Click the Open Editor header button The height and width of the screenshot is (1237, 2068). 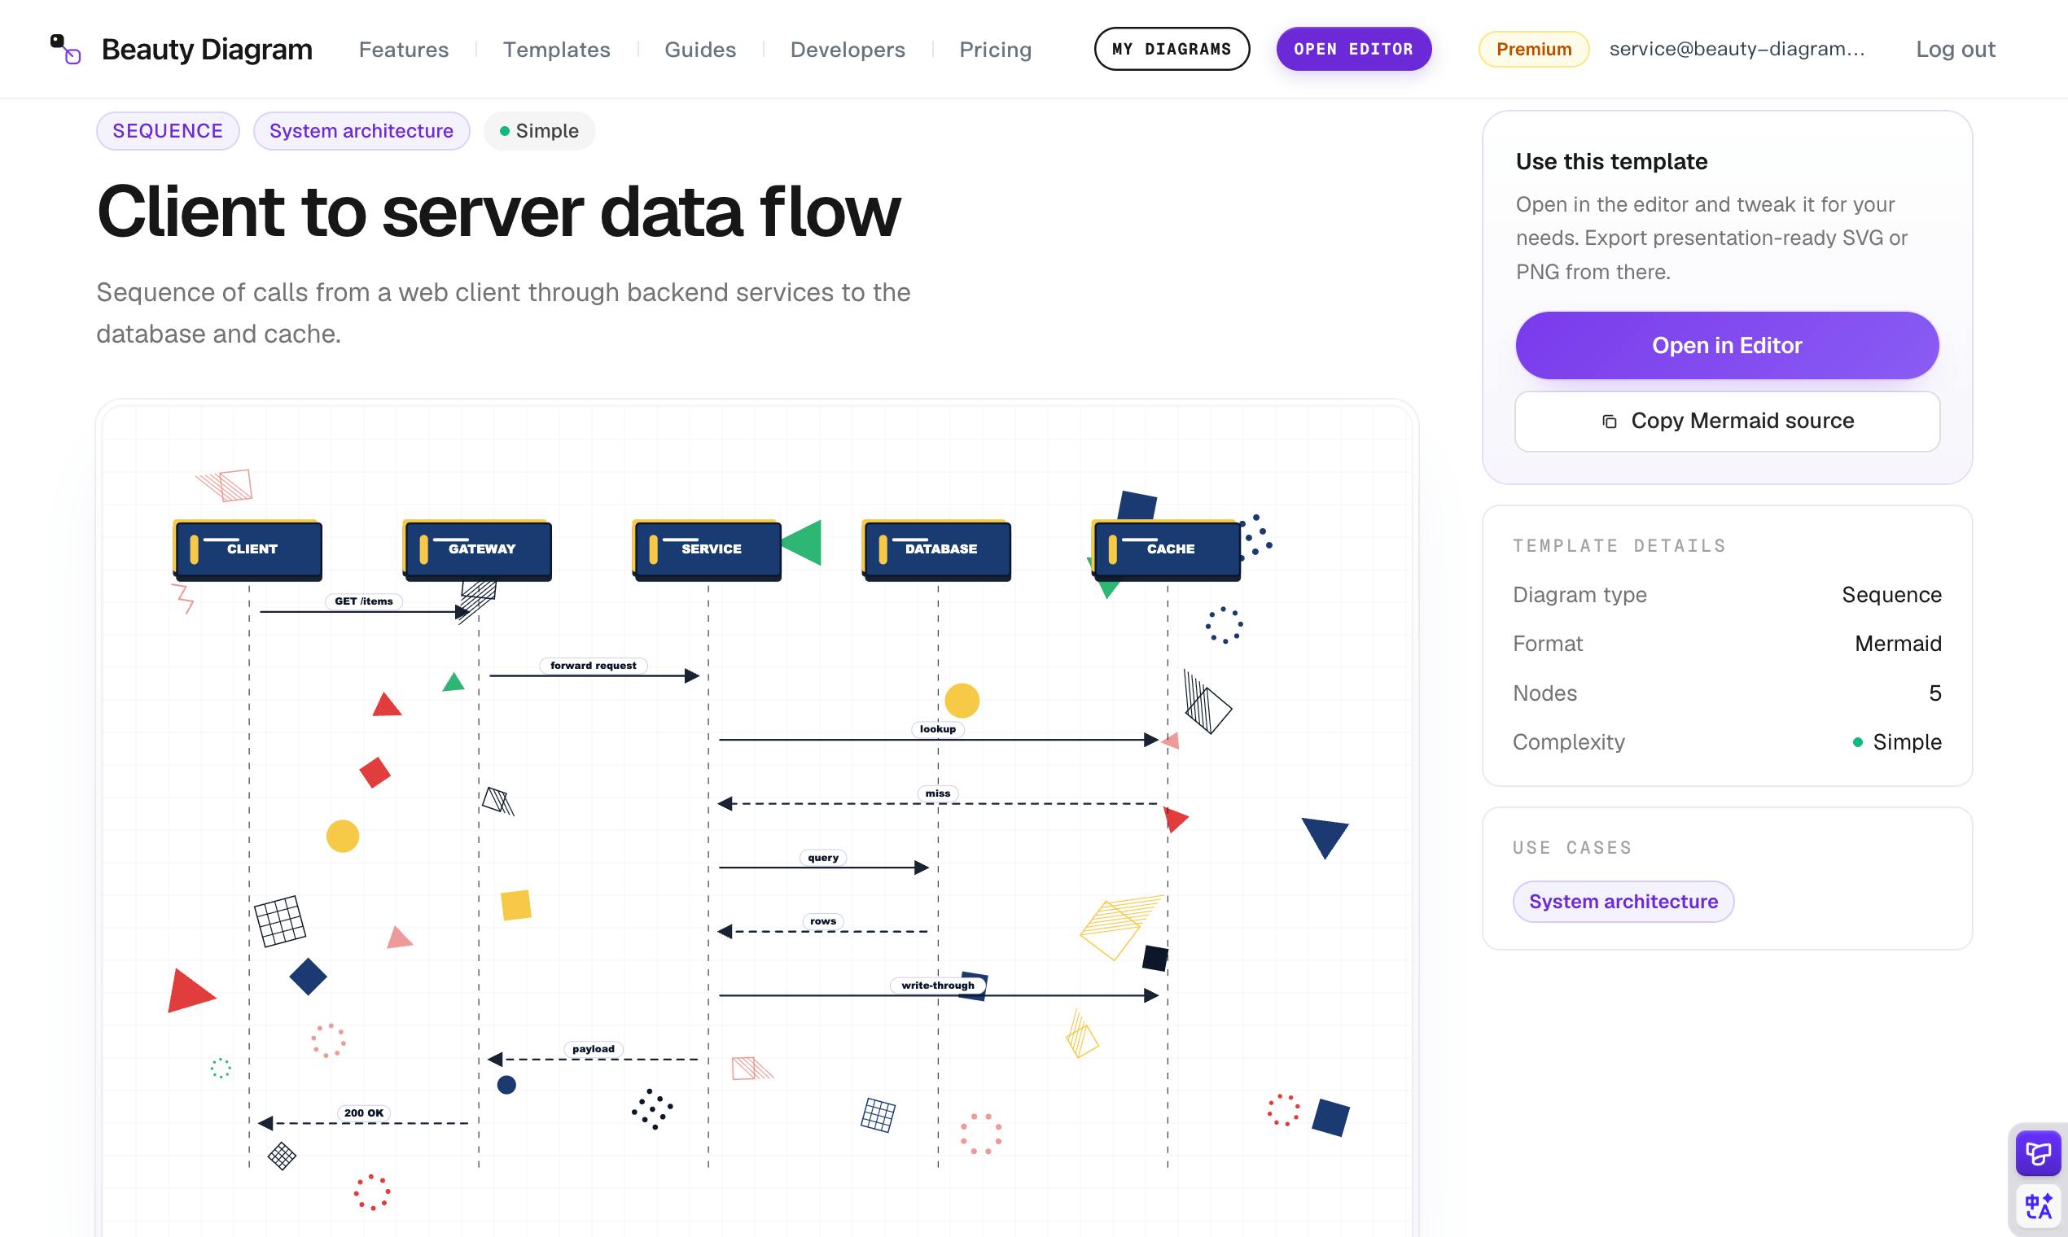1353,49
